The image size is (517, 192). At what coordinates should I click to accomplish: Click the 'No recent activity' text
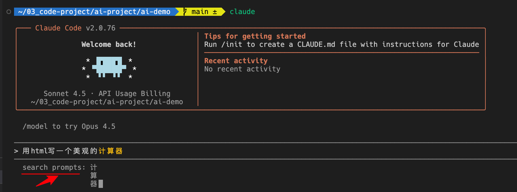pos(242,69)
